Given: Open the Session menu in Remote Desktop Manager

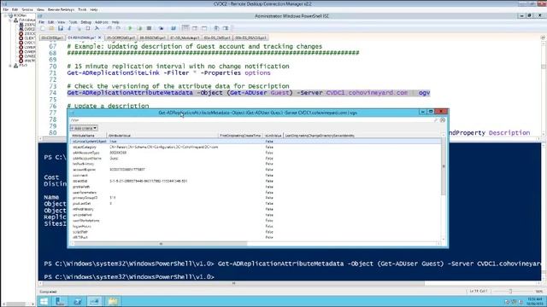Looking at the screenshot, I should [27, 9].
